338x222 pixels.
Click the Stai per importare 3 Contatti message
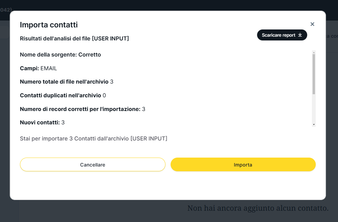pos(93,138)
